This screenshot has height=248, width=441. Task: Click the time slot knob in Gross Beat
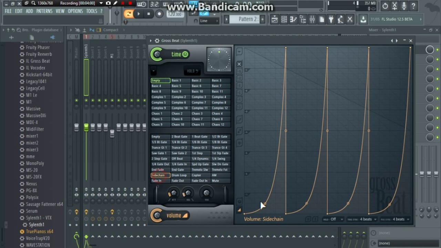[157, 54]
